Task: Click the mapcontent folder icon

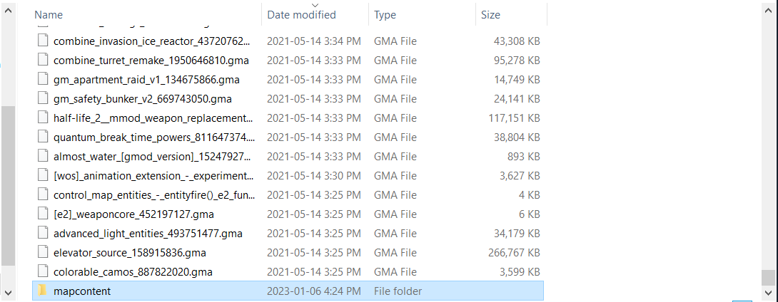Action: pos(42,291)
